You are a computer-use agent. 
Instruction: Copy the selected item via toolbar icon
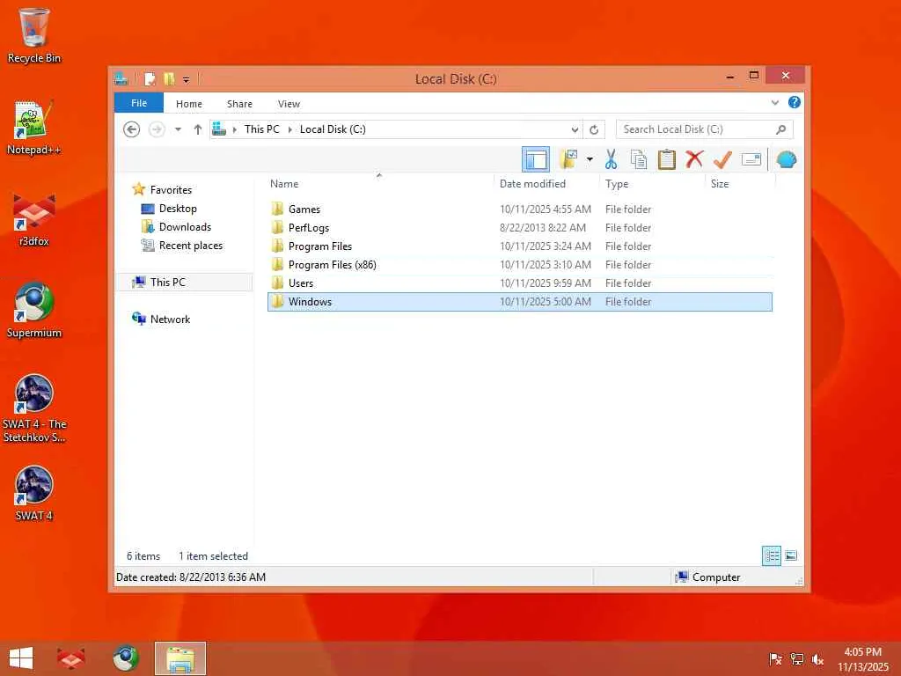[x=639, y=159]
